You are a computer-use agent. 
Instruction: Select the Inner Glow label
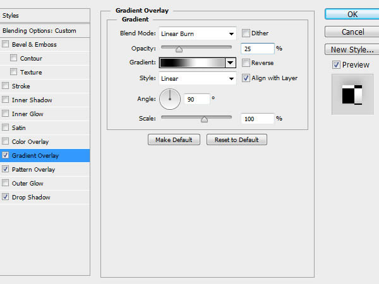coord(28,114)
